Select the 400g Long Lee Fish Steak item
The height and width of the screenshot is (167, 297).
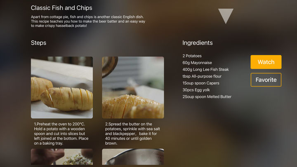206,70
